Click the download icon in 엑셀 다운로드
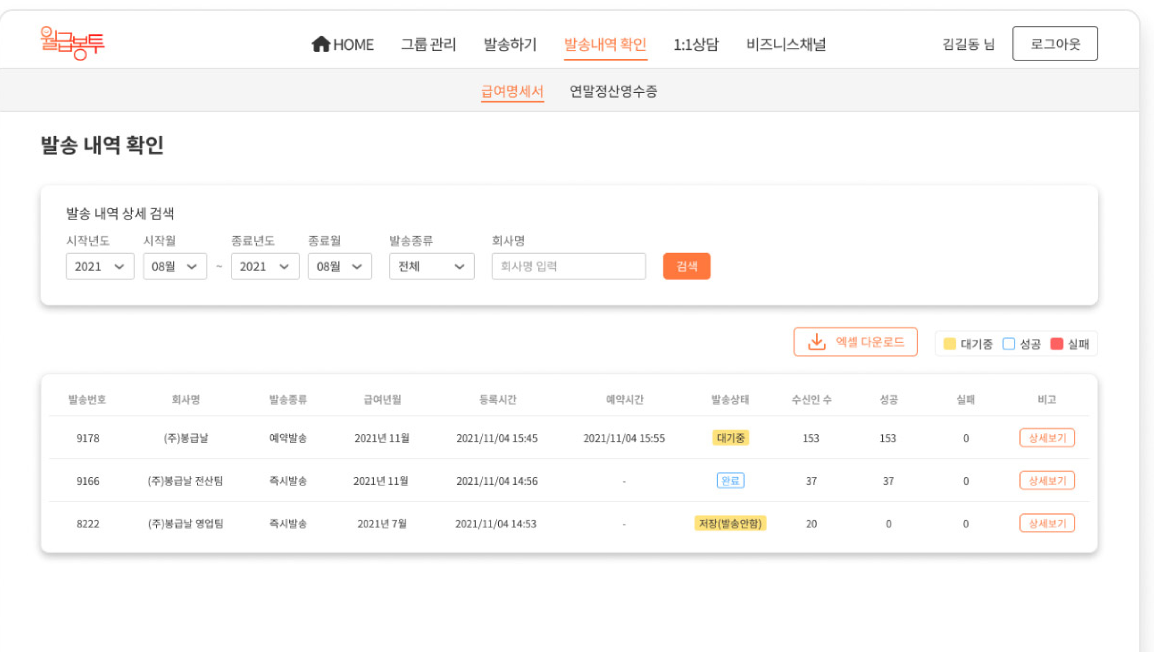Screen dimensions: 1154x652 coord(817,342)
